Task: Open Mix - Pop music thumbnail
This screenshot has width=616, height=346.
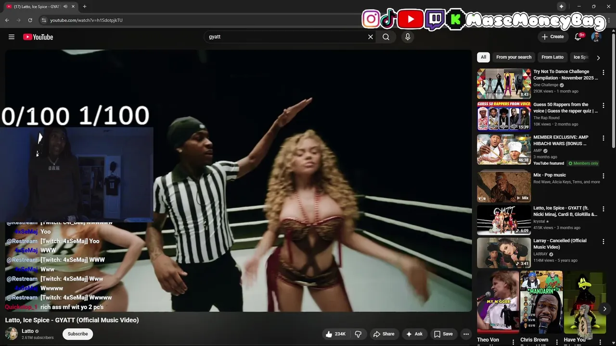Action: [x=504, y=187]
